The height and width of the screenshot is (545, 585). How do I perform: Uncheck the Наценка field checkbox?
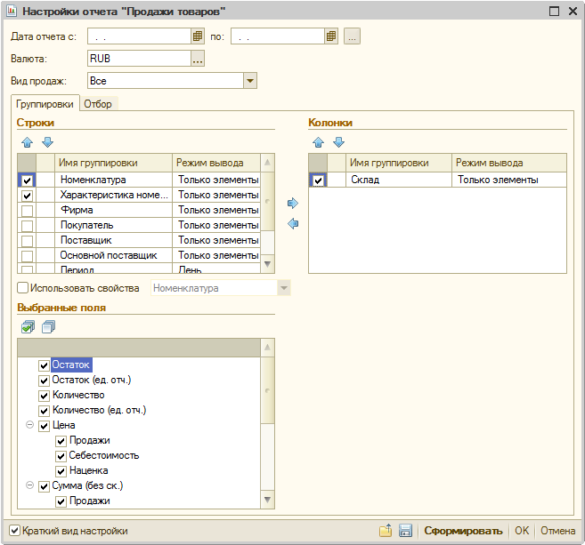61,471
